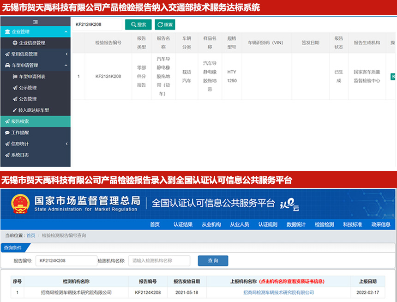This screenshot has height=302, width=397.
Task: Click the 重置 reset refresh icon
Action: 159,24
